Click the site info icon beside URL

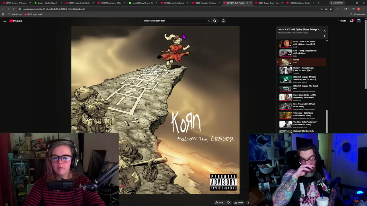(19, 9)
